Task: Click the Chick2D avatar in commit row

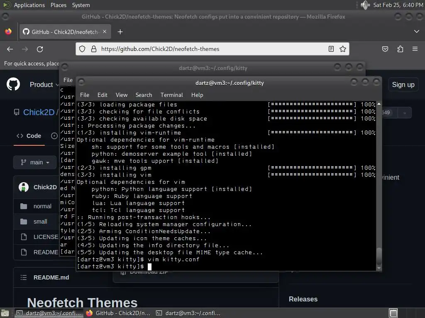Action: coord(24,187)
